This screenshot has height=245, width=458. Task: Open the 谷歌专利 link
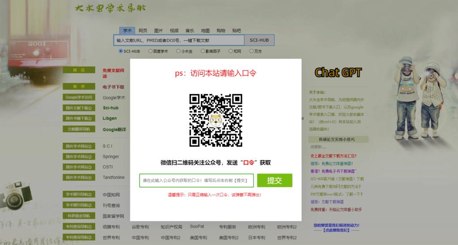(x=140, y=227)
